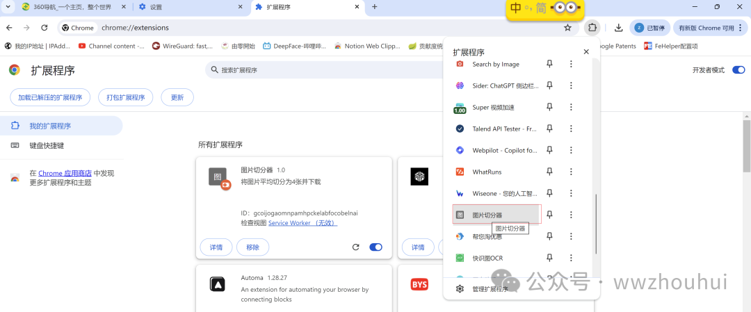Viewport: 751px width, 312px height.
Task: Open more options for 图片切分器 in popup
Action: [571, 215]
